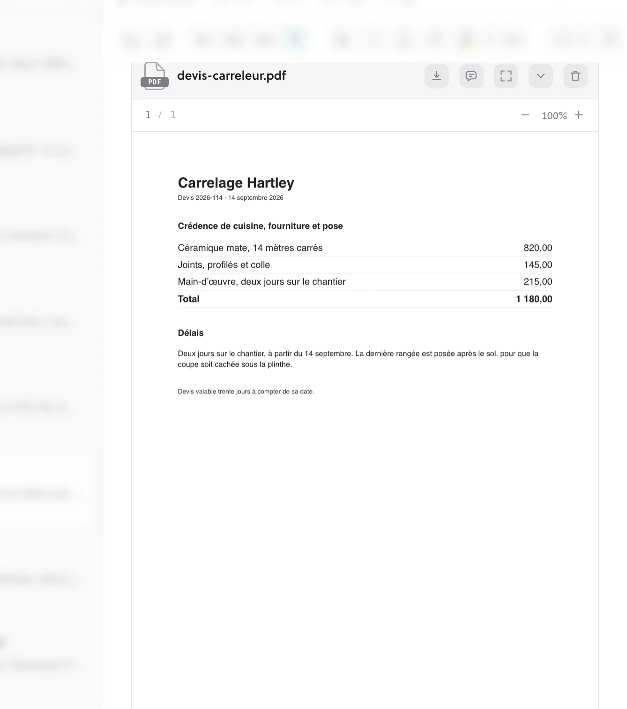Select the Céramique mate, 14 mètres carrés row
This screenshot has width=627, height=709.
365,248
